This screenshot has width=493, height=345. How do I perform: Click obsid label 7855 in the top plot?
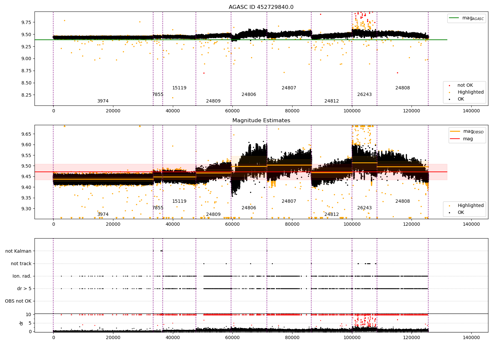click(x=158, y=95)
